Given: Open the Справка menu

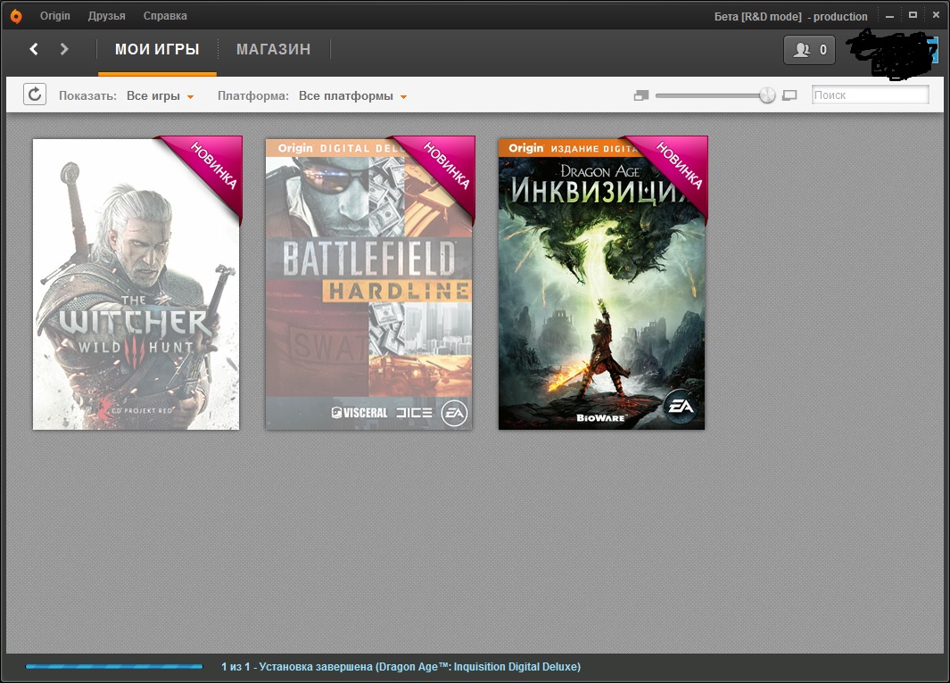Looking at the screenshot, I should (x=165, y=16).
